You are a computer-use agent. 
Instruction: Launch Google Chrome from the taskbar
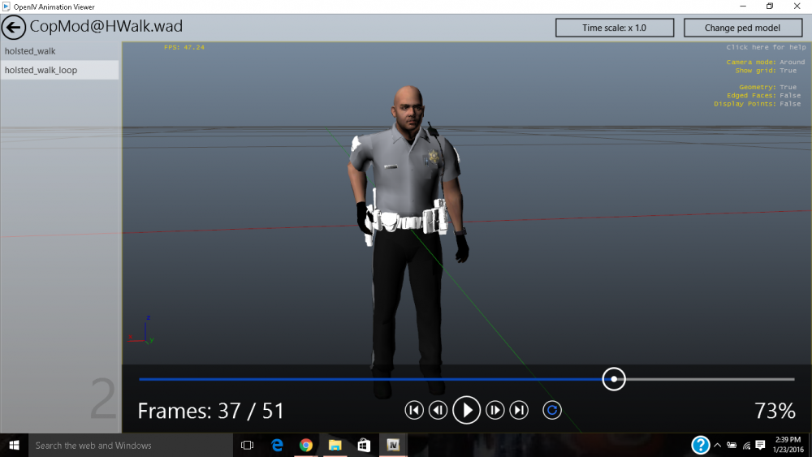coord(306,445)
